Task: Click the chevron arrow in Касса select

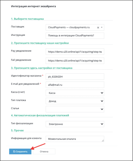Action: [102, 93]
